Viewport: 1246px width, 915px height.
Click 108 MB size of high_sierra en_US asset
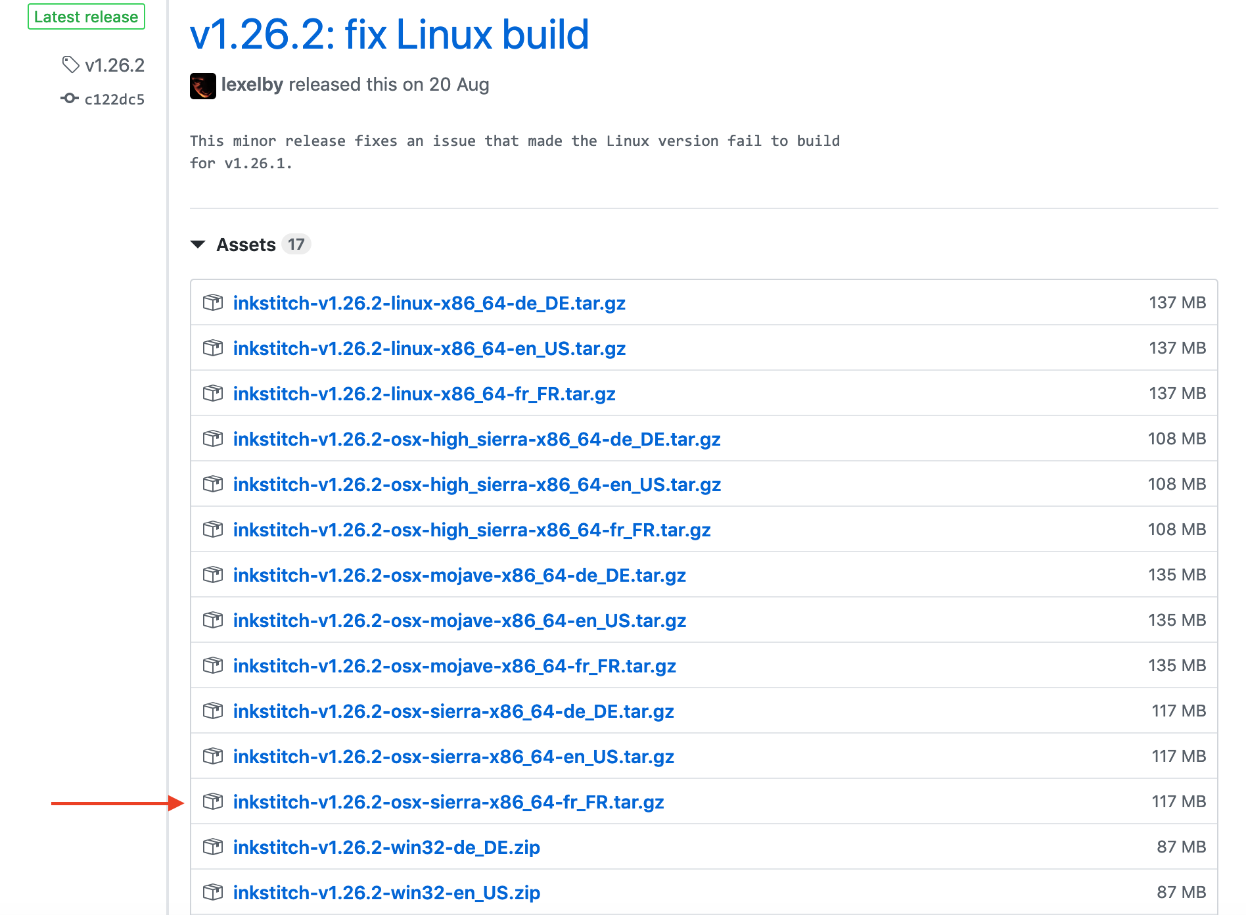click(1176, 484)
